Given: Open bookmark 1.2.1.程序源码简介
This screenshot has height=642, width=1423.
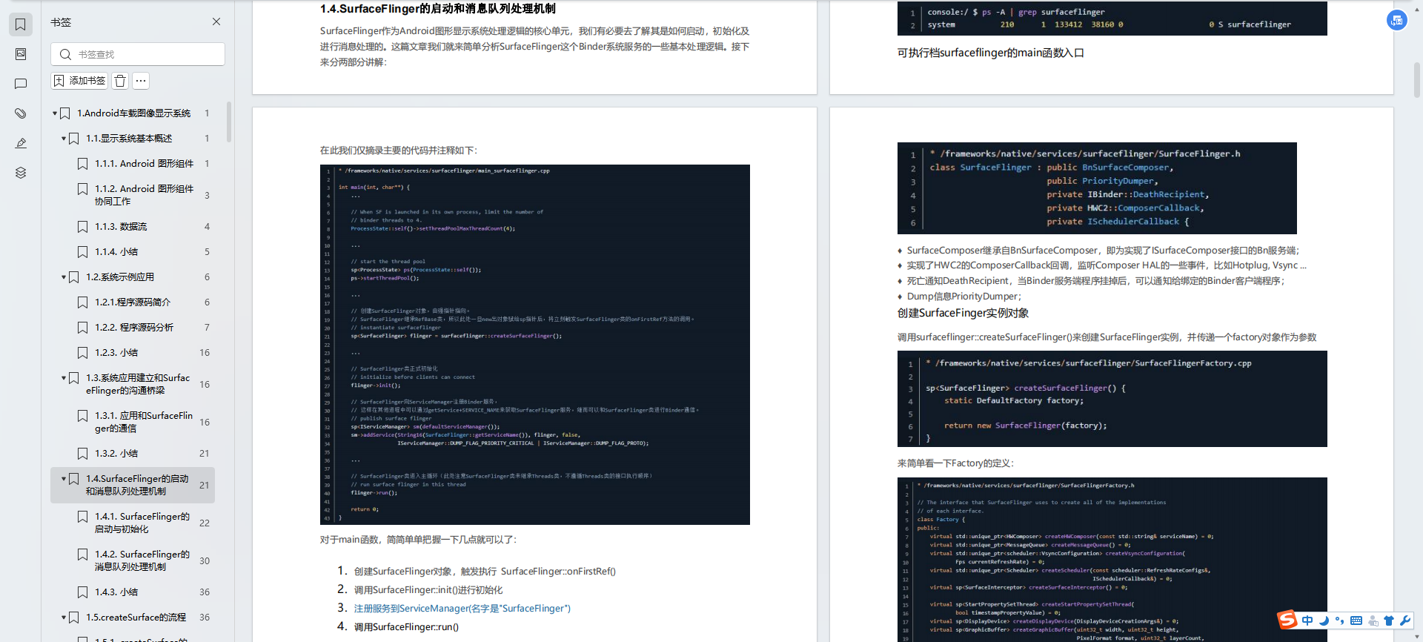Looking at the screenshot, I should click(133, 302).
